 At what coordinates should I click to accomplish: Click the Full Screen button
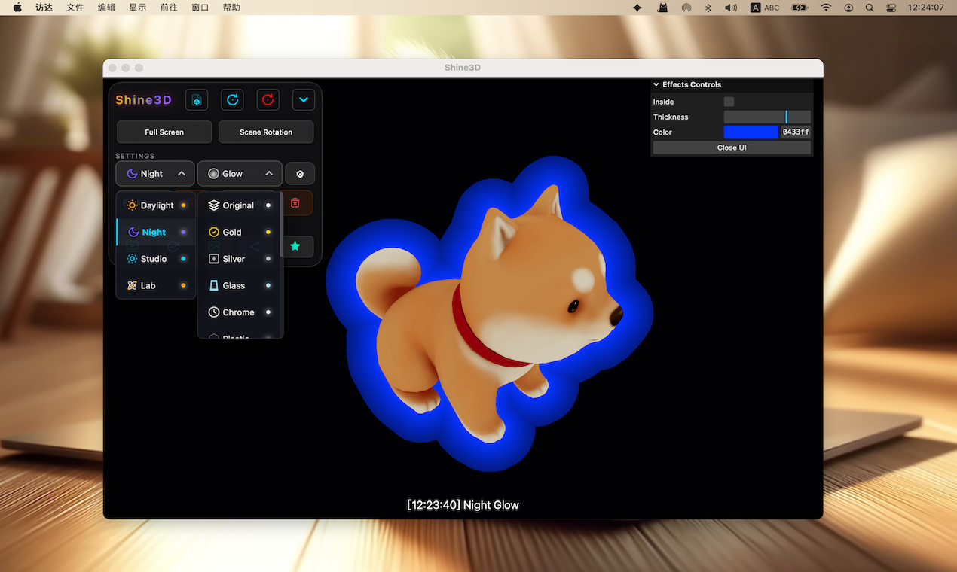[164, 132]
